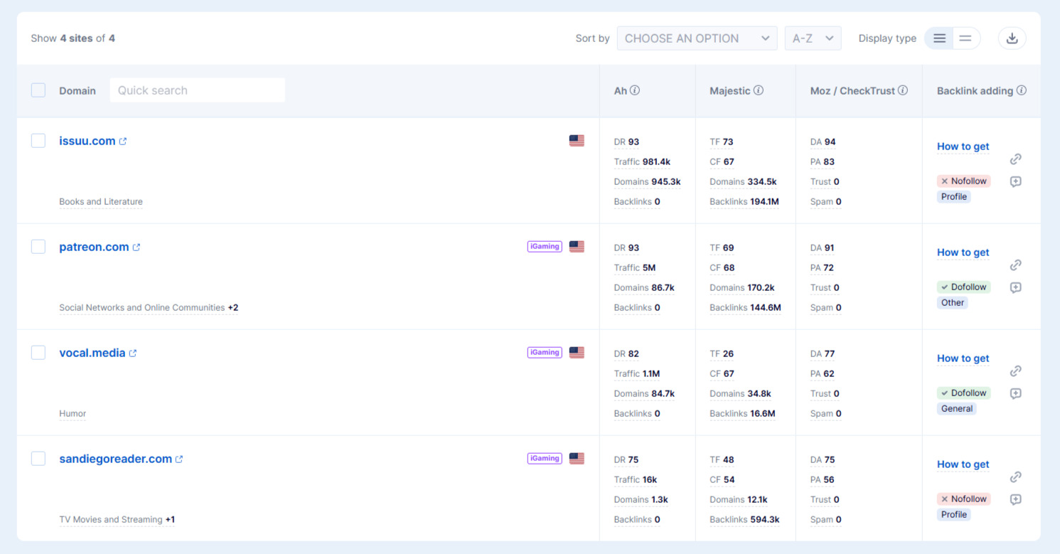Open the Sort by CHOOSE AN OPTION dropdown

pos(696,38)
